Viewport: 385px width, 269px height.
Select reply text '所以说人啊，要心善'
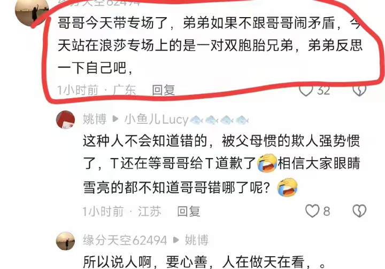pyautogui.click(x=145, y=263)
